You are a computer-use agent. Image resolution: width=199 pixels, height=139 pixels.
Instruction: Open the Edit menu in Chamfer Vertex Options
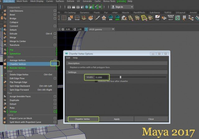point(68,58)
